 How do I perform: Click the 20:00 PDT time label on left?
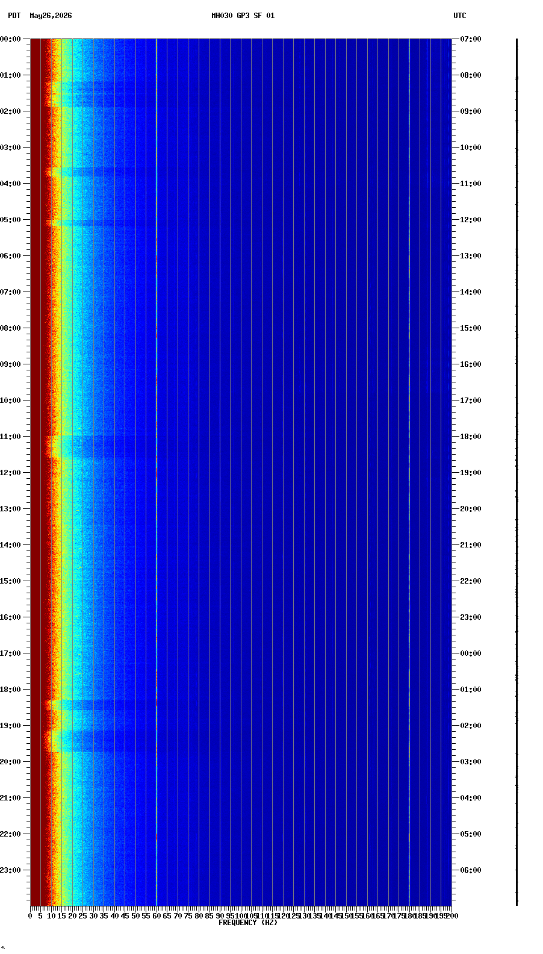point(10,762)
